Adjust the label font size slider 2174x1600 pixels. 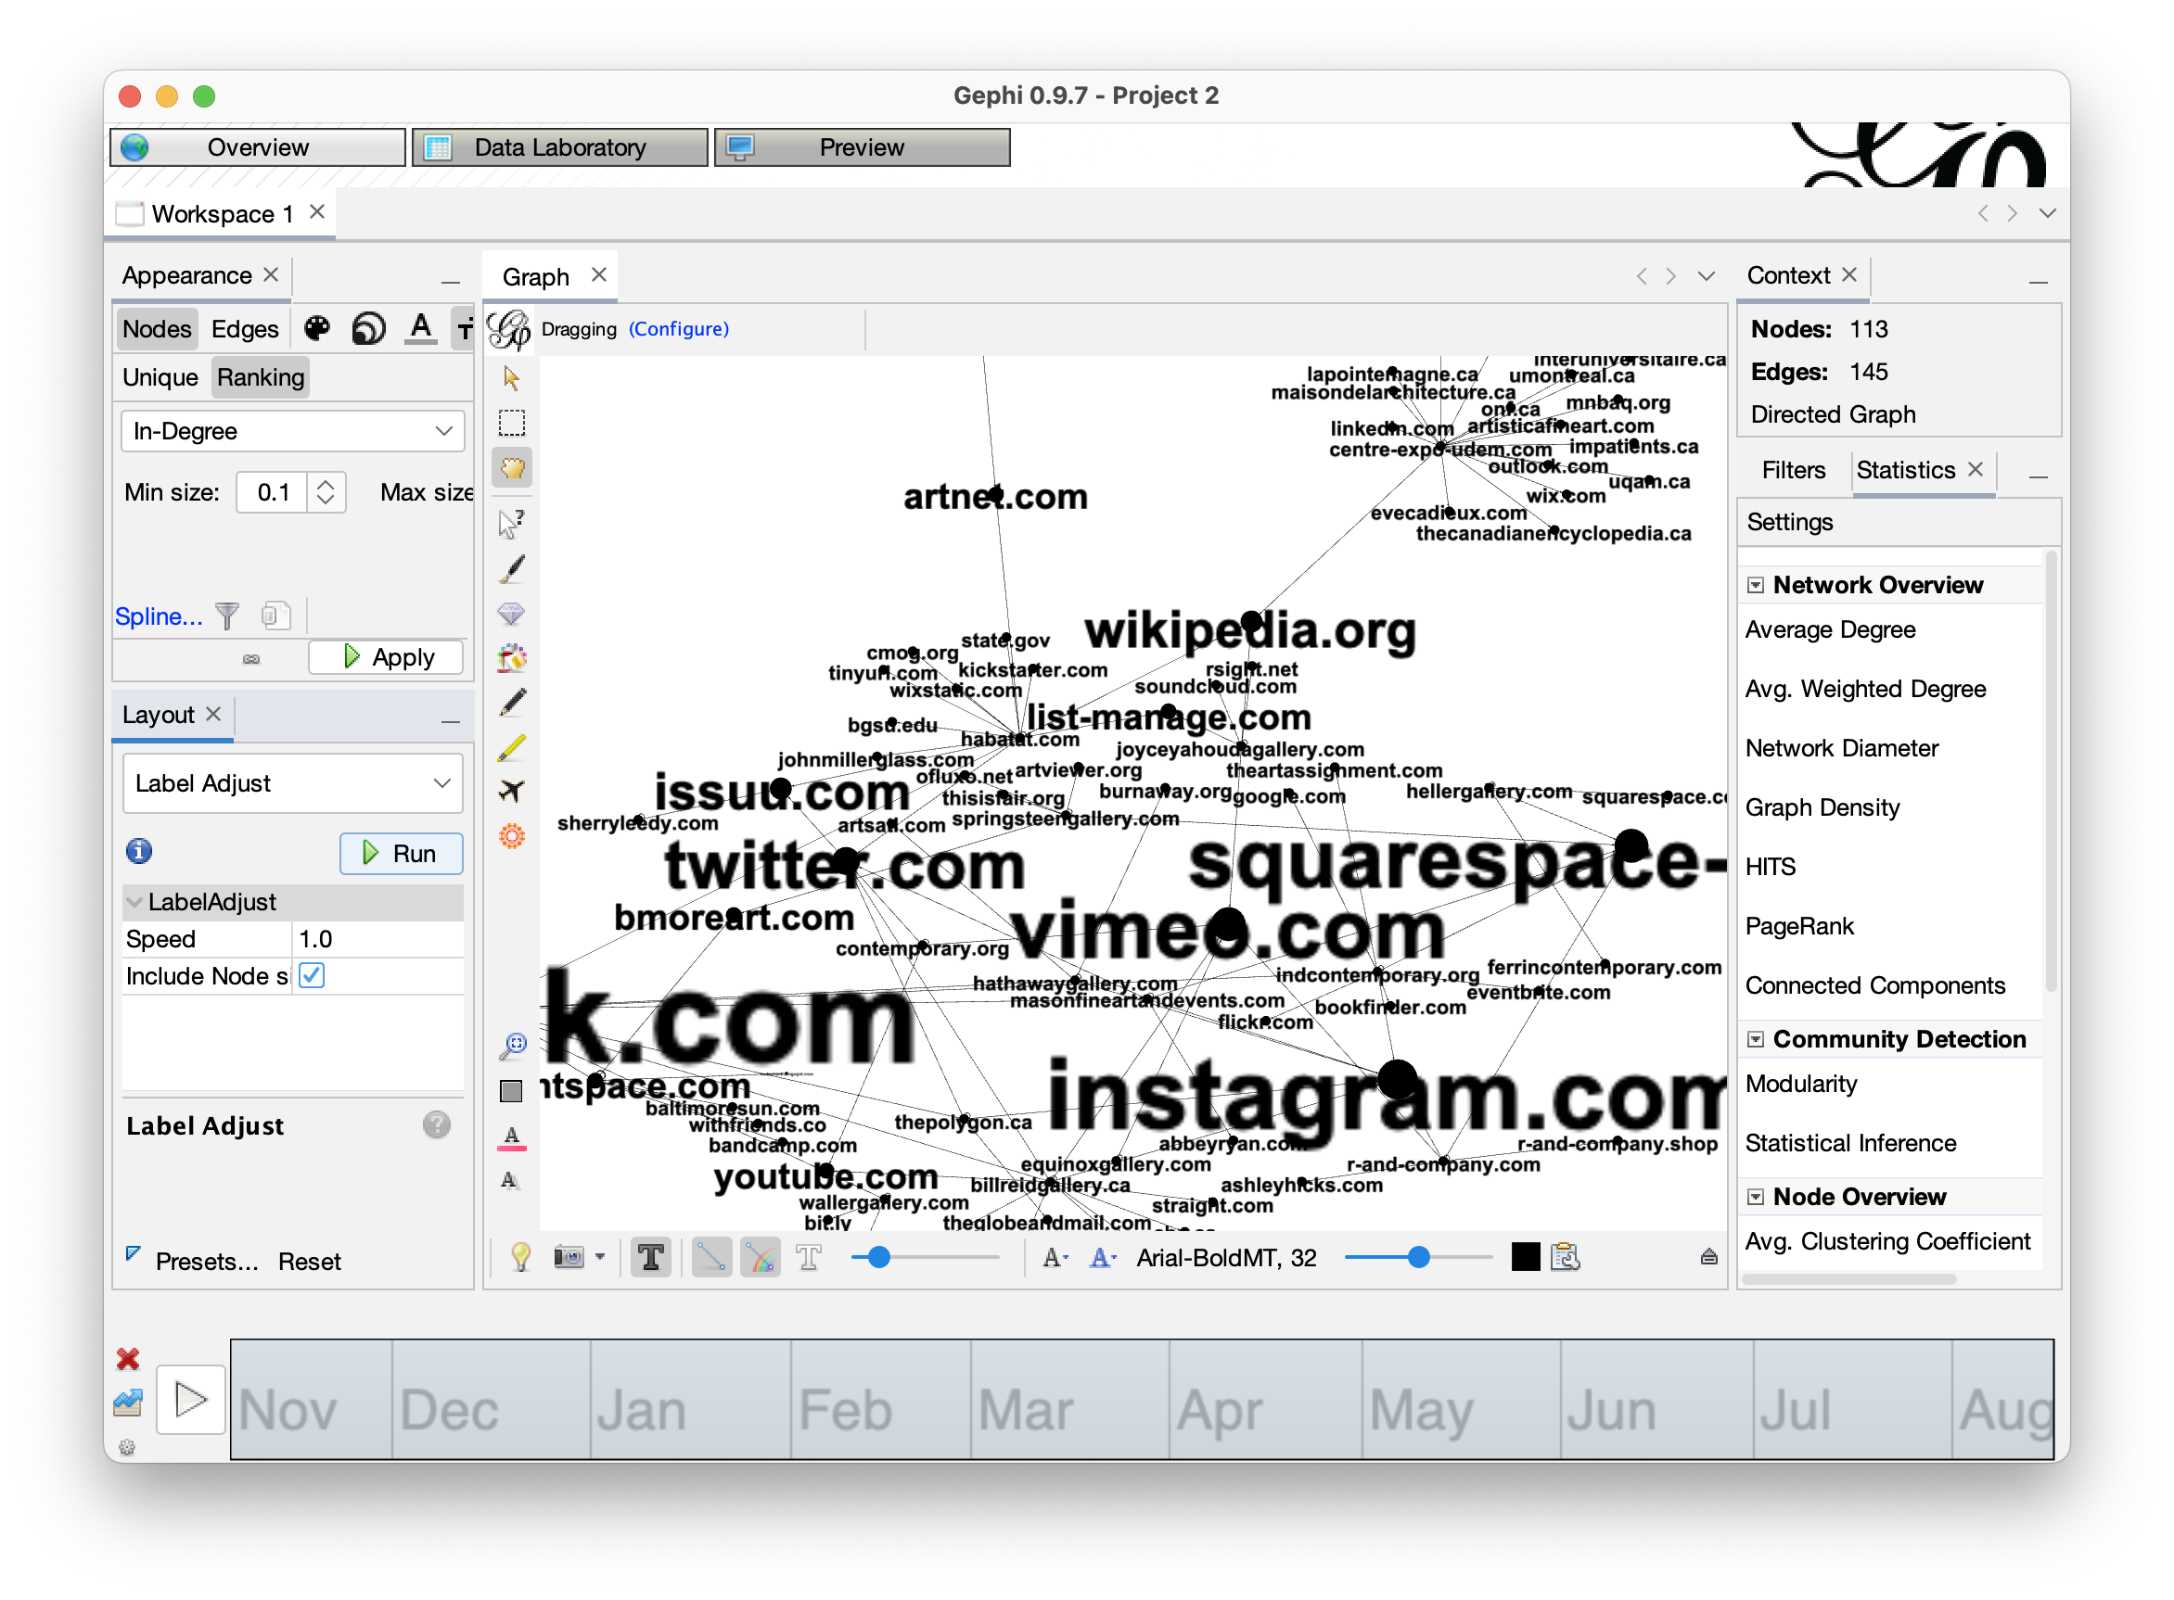[1417, 1257]
